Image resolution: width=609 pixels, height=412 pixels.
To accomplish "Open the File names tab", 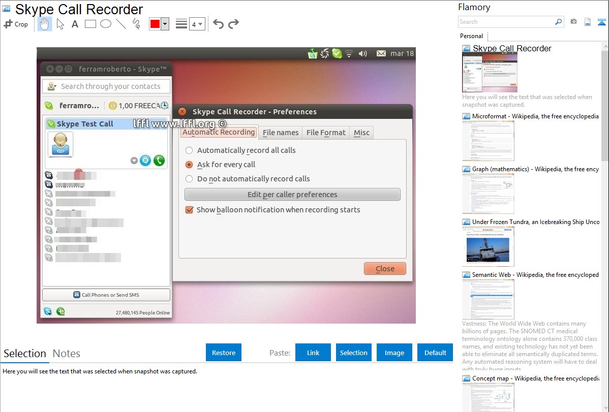I will pos(281,133).
